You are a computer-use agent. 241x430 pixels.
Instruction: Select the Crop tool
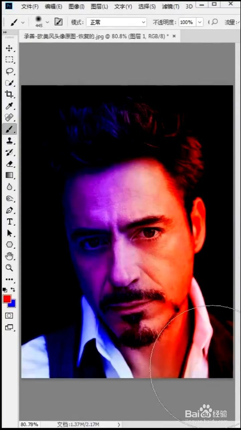pyautogui.click(x=9, y=94)
